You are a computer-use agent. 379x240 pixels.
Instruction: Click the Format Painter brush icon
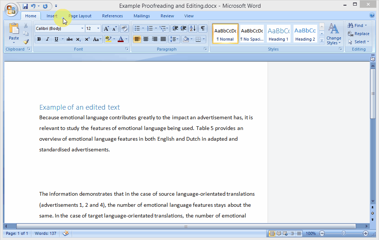pos(26,42)
